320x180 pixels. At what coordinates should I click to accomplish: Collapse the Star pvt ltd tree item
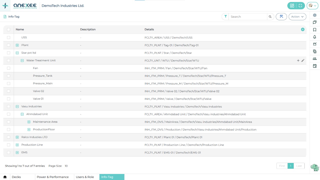pyautogui.click(x=17, y=53)
